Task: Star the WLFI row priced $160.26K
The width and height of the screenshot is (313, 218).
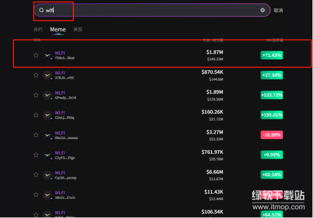Action: point(36,115)
